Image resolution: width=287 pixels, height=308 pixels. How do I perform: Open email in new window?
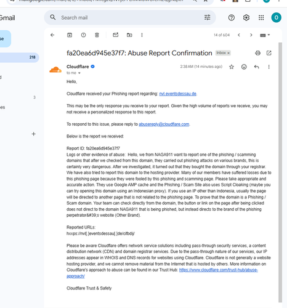point(269,53)
